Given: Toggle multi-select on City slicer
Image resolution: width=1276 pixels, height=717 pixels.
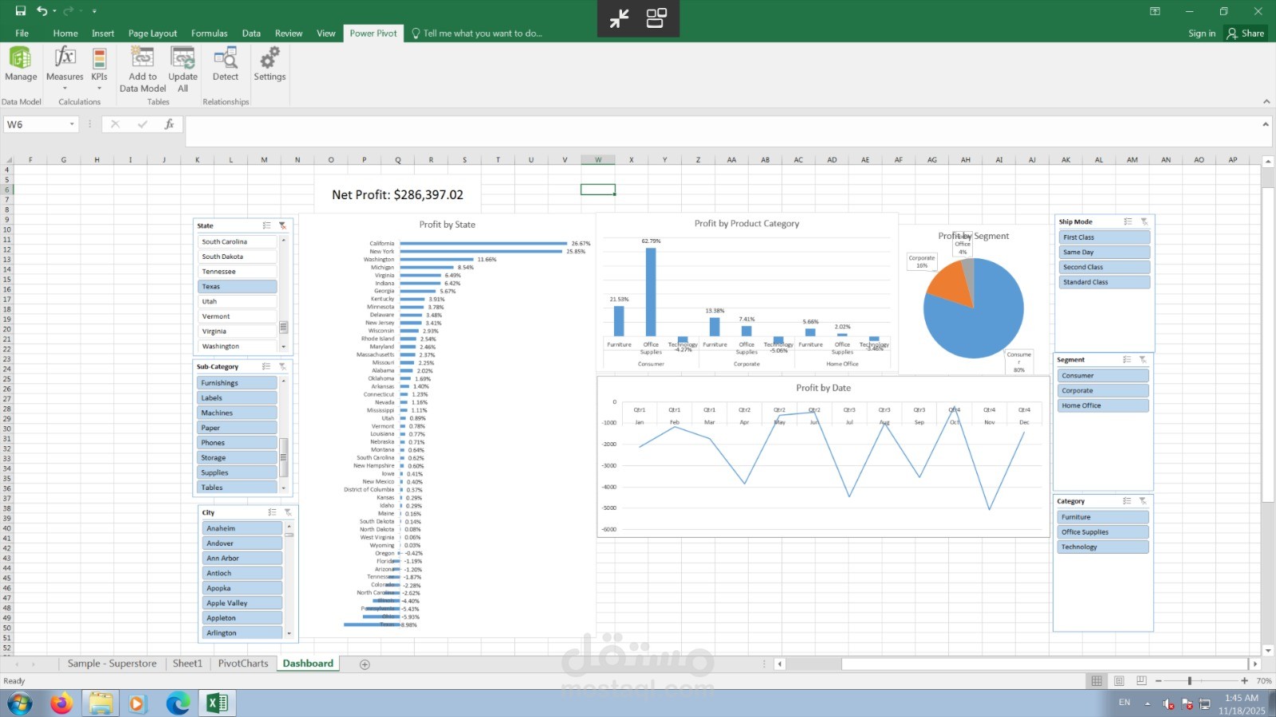Looking at the screenshot, I should (272, 512).
